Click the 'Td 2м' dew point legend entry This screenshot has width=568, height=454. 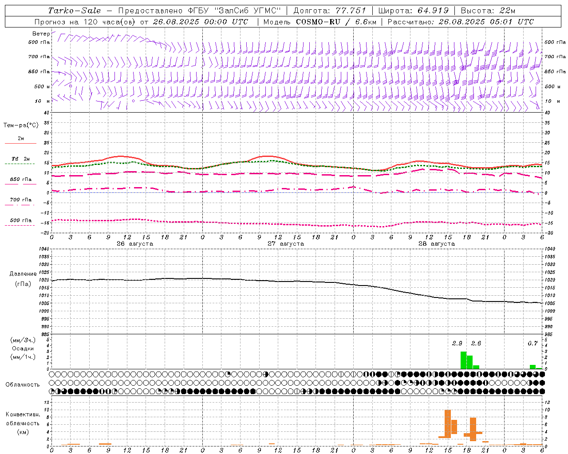(x=21, y=159)
